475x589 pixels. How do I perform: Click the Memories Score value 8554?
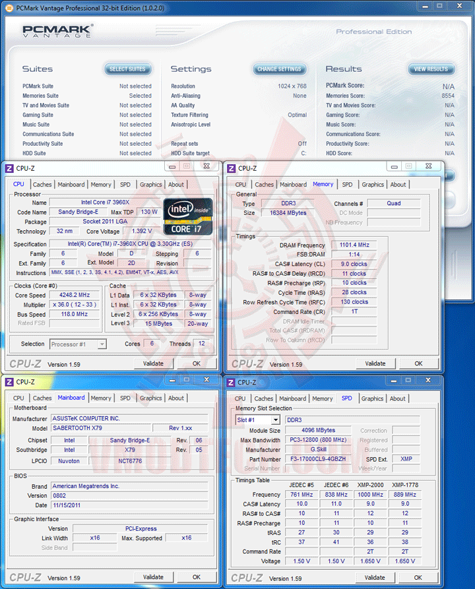click(448, 96)
